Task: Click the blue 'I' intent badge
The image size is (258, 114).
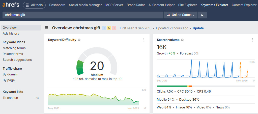Action: (104, 28)
